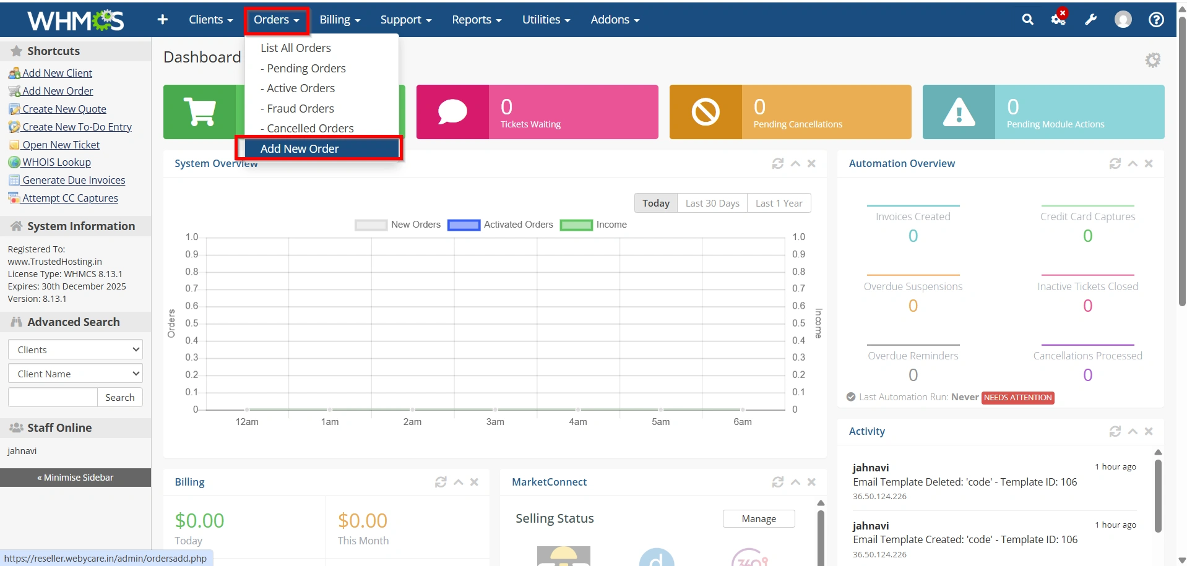Collapse the Activity widget
The height and width of the screenshot is (566, 1187).
1133,431
